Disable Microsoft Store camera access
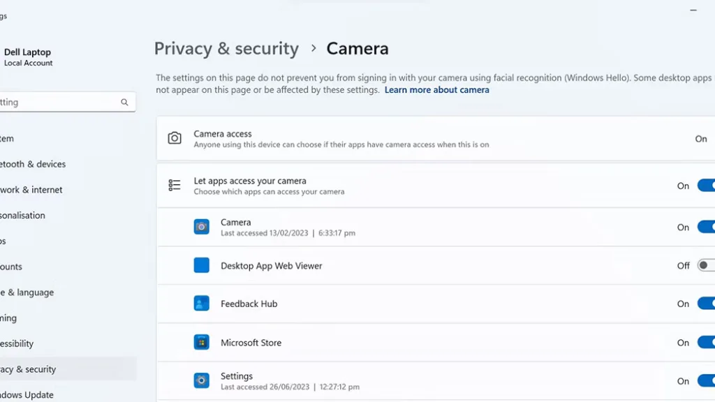This screenshot has width=715, height=402. tap(707, 342)
